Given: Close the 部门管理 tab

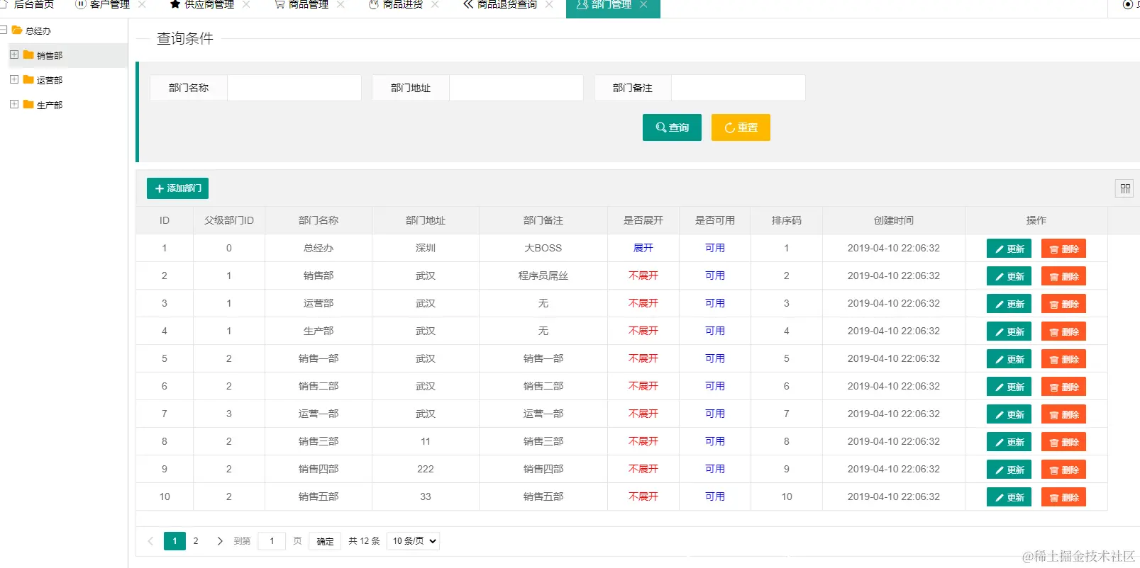Looking at the screenshot, I should coord(643,4).
